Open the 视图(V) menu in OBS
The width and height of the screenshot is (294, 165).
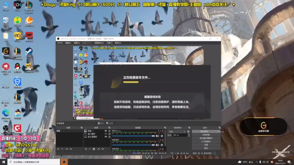[x=76, y=43]
